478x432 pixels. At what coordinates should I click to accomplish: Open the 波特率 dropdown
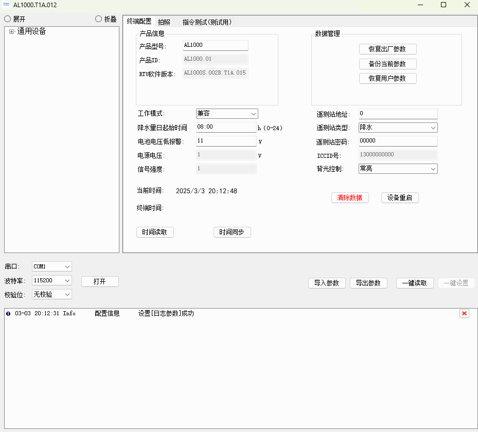(51, 281)
